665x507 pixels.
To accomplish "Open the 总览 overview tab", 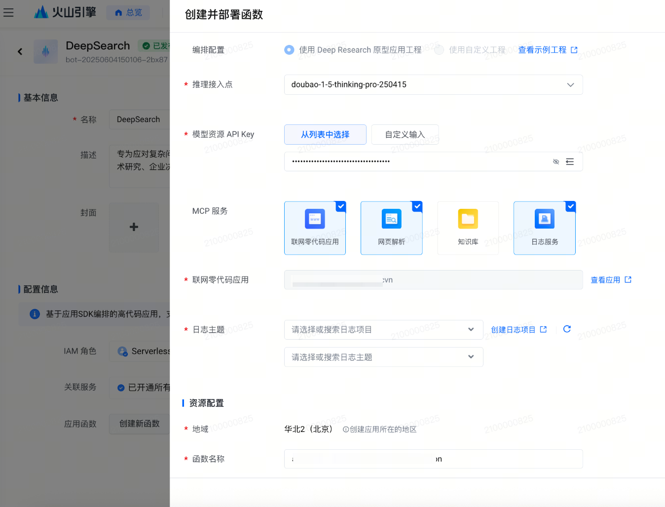I will [128, 12].
